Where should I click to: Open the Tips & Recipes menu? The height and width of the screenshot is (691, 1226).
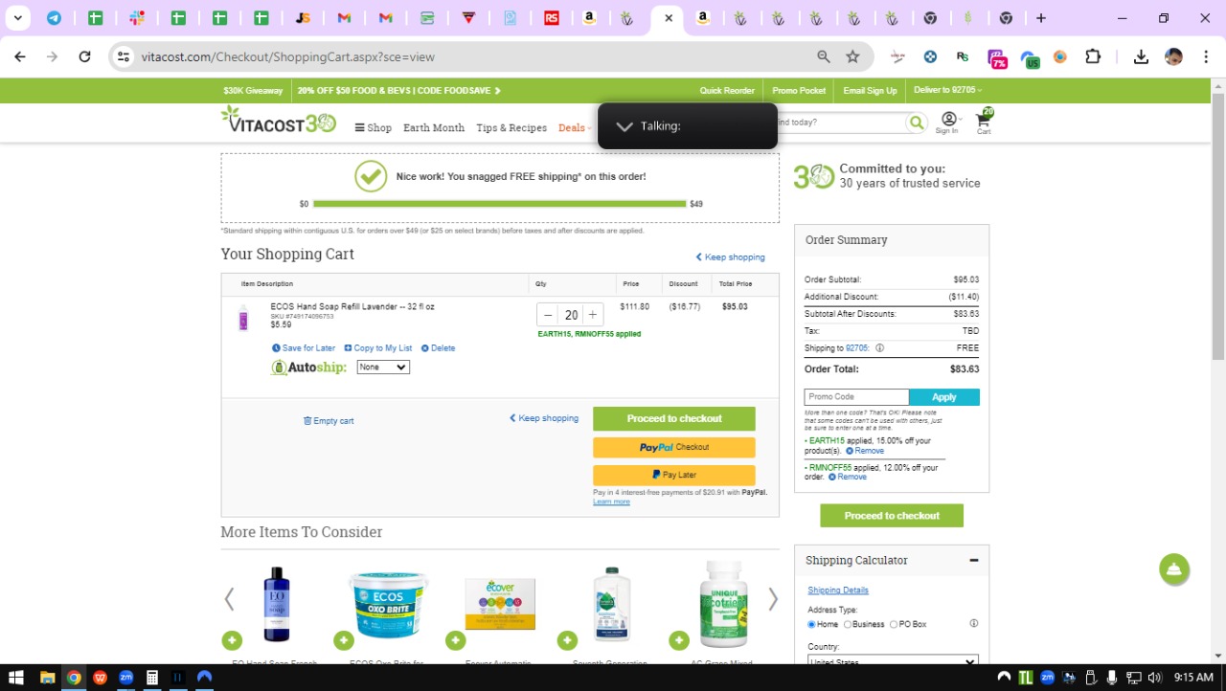[511, 128]
